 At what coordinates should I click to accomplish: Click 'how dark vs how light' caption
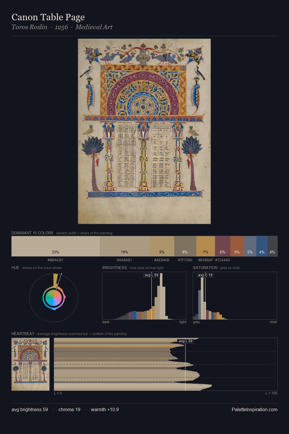pyautogui.click(x=147, y=268)
